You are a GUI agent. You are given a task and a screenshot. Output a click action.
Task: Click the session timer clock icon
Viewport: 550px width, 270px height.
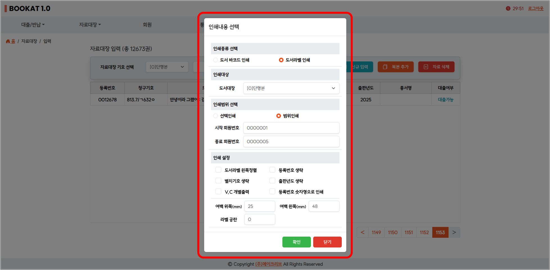tap(508, 8)
